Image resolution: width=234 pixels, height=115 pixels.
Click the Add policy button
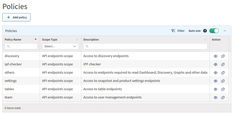pos(17,17)
